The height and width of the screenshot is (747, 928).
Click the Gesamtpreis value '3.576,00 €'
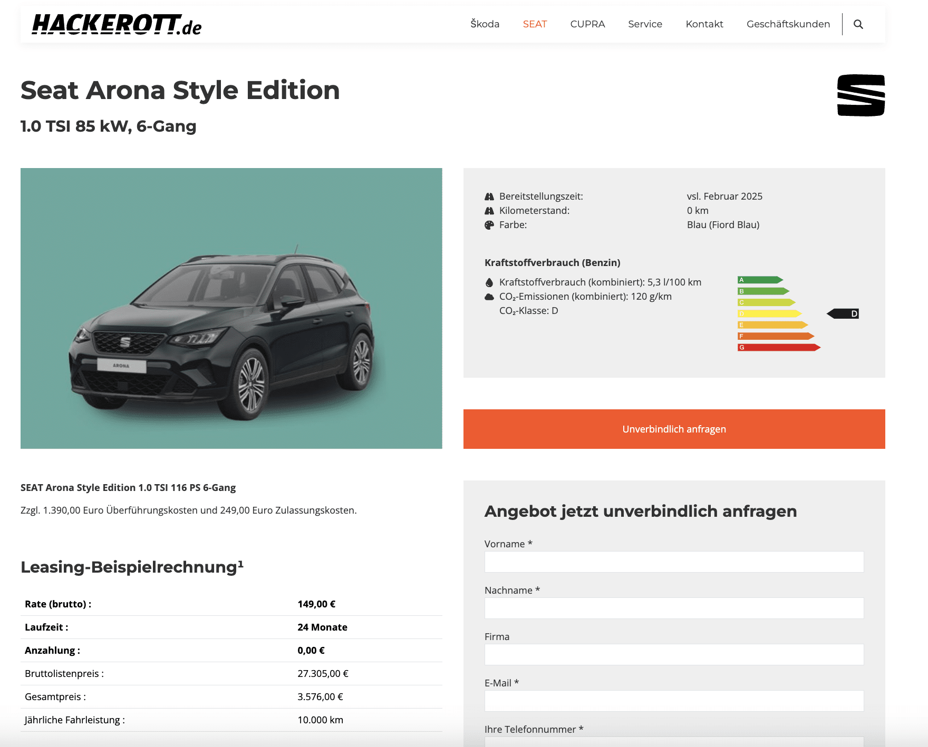(320, 697)
